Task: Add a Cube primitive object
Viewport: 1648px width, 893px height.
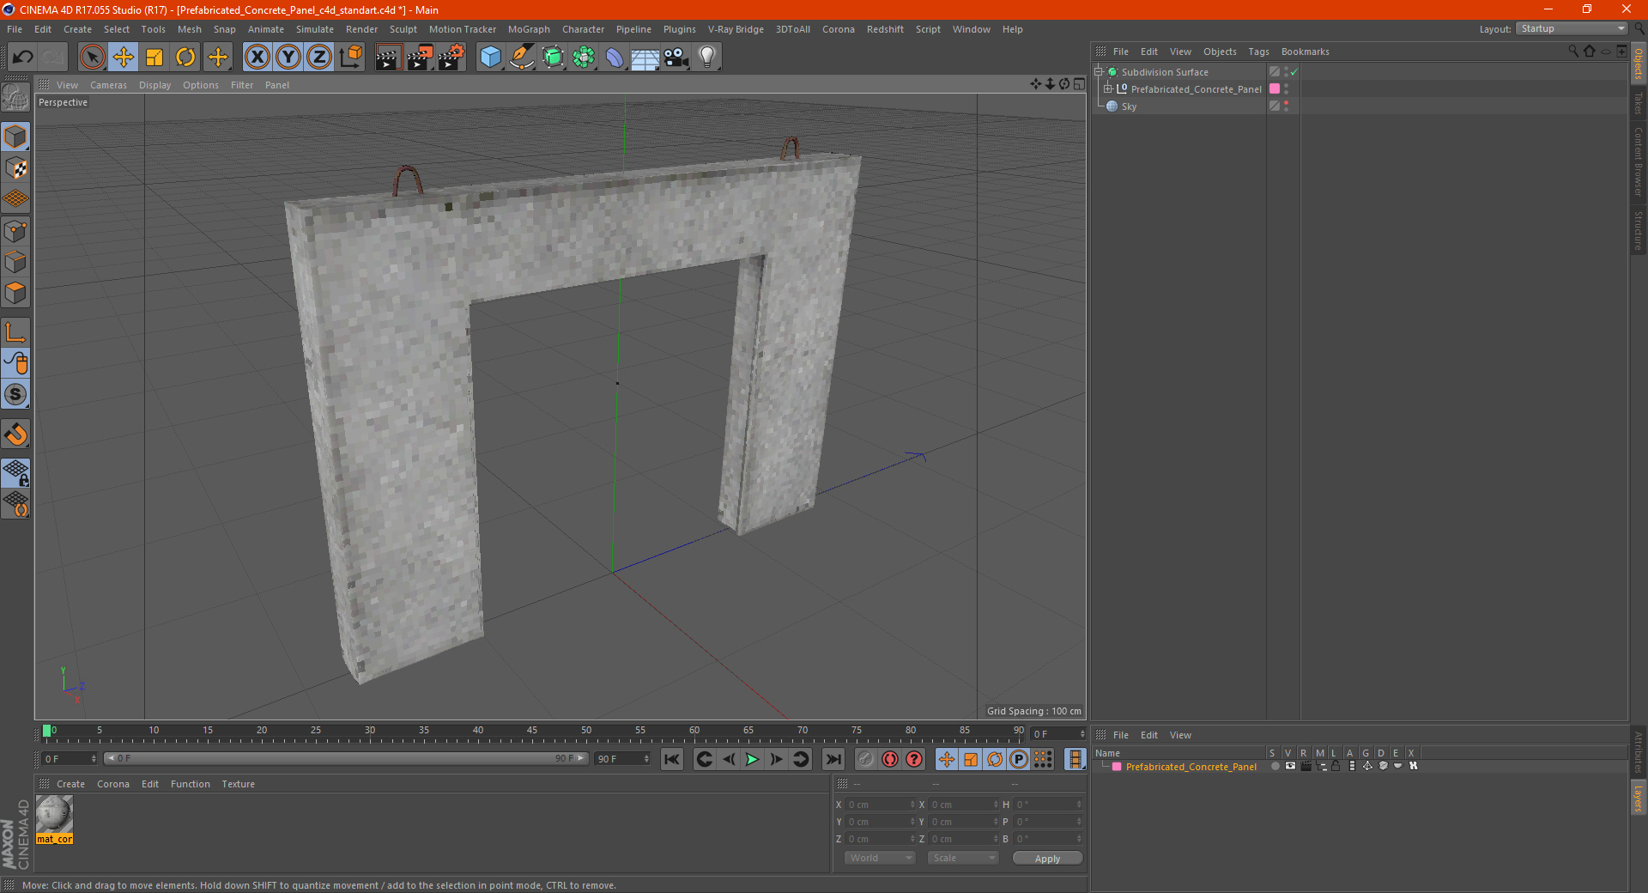Action: coord(490,58)
